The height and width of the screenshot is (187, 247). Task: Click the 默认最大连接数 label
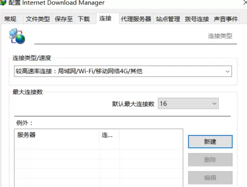pyautogui.click(x=133, y=104)
